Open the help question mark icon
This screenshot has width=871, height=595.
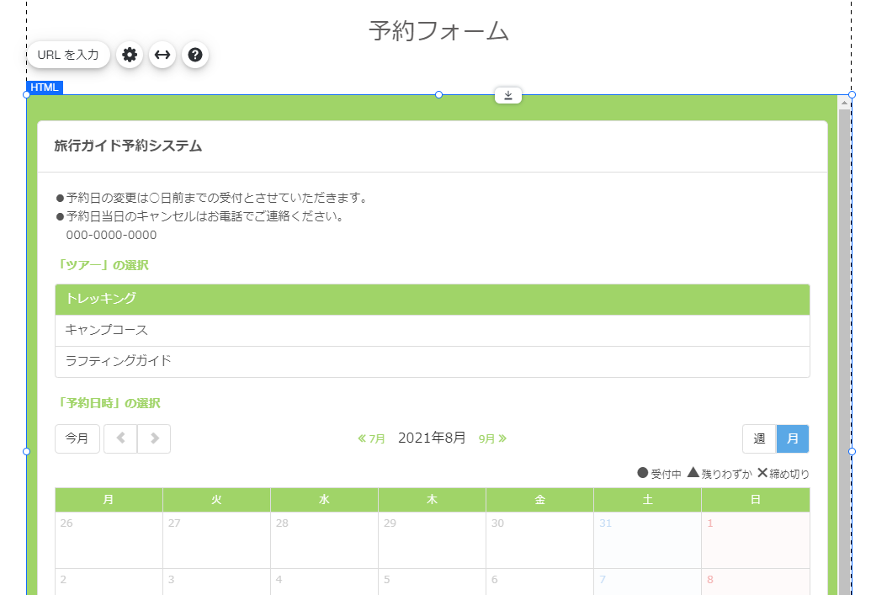point(195,55)
